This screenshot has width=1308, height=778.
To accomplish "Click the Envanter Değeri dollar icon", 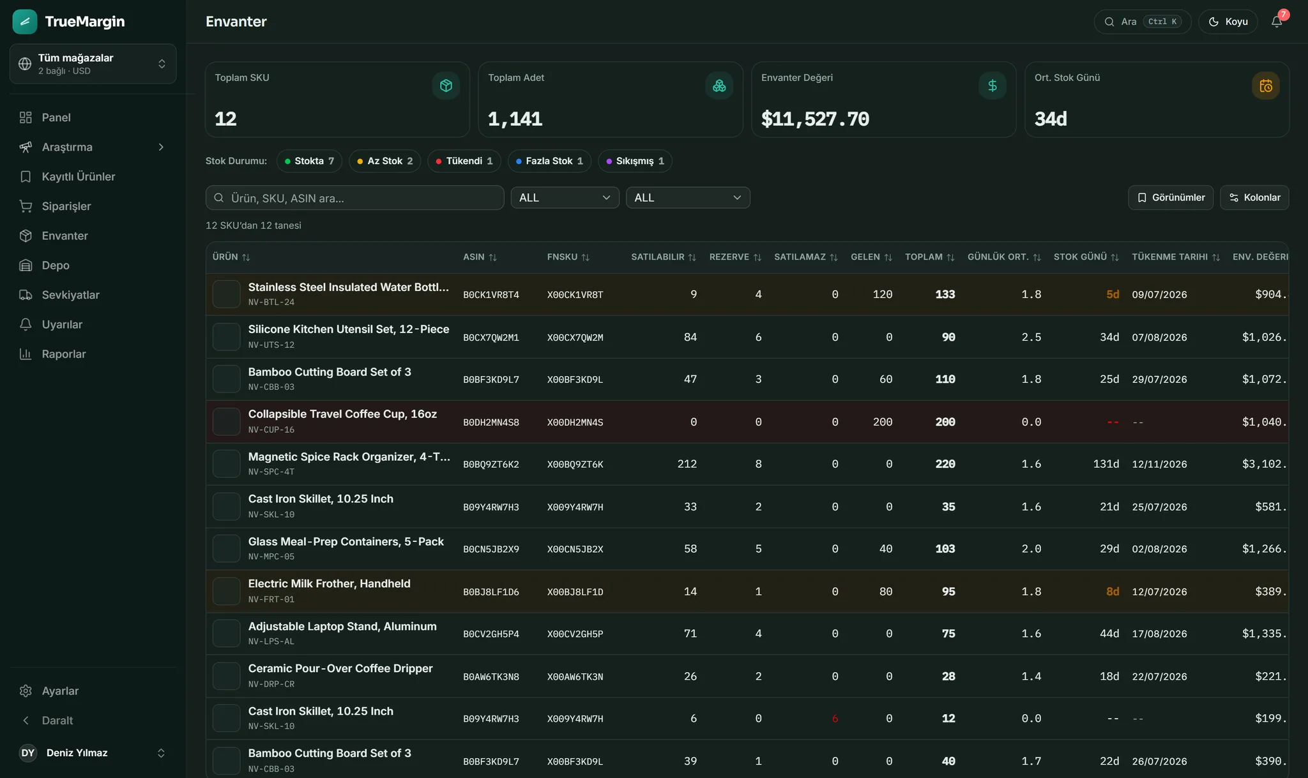I will point(992,86).
